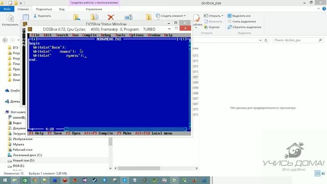This screenshot has width=327, height=184.
Task: Click the DOSBox window title bar icon
Action: 30,29
